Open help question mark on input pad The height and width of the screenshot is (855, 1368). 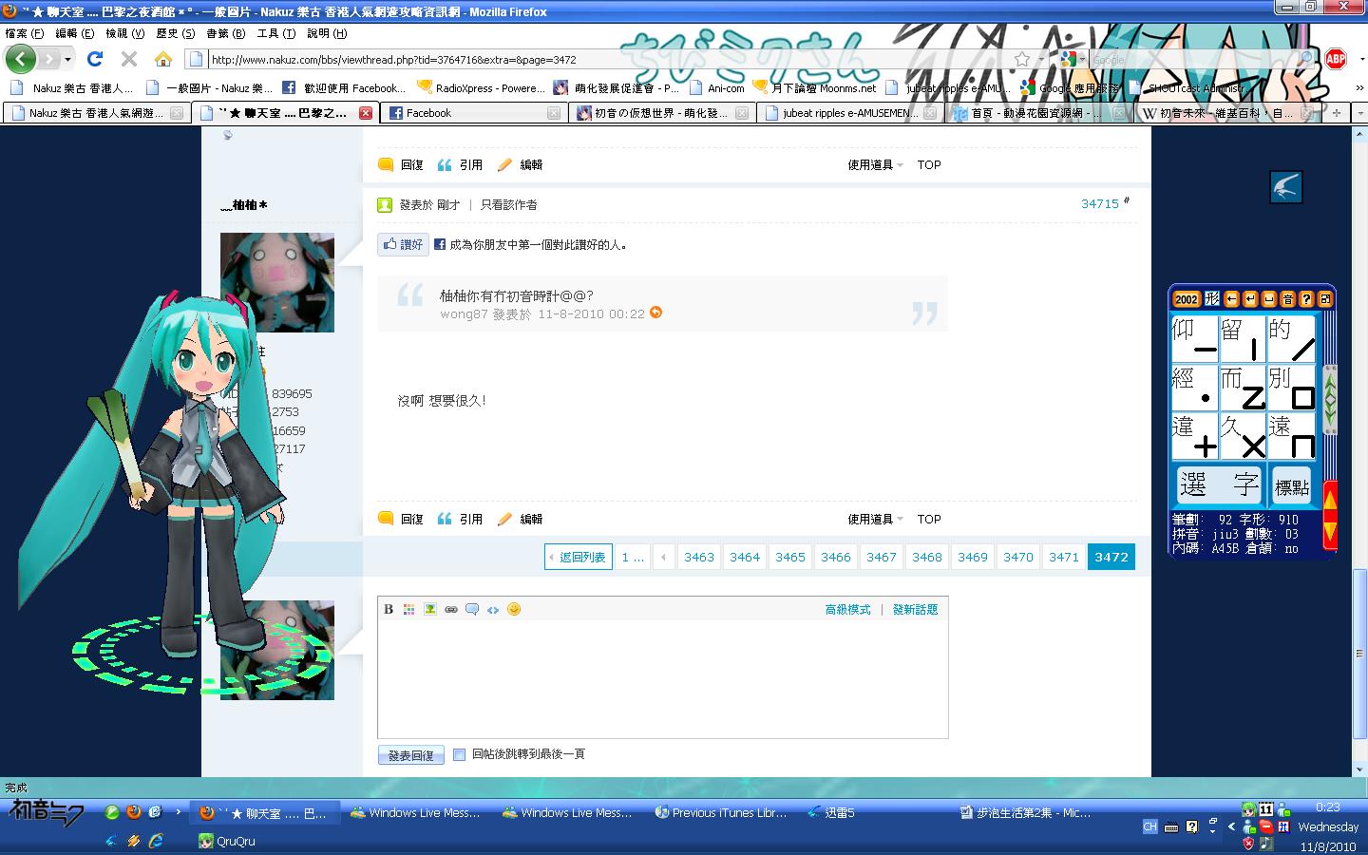click(x=1306, y=299)
